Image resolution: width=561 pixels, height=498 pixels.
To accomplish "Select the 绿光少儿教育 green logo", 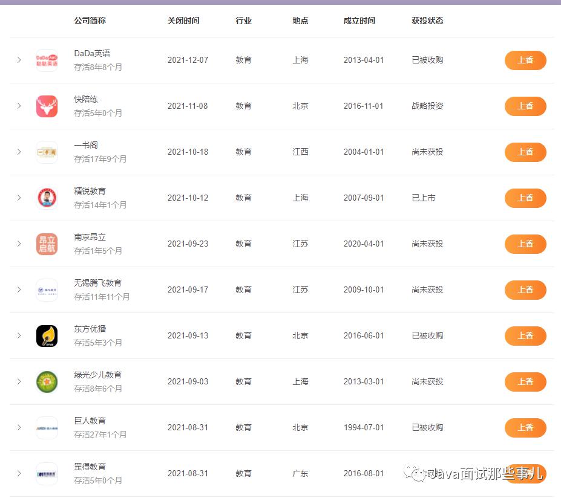I will [x=47, y=381].
